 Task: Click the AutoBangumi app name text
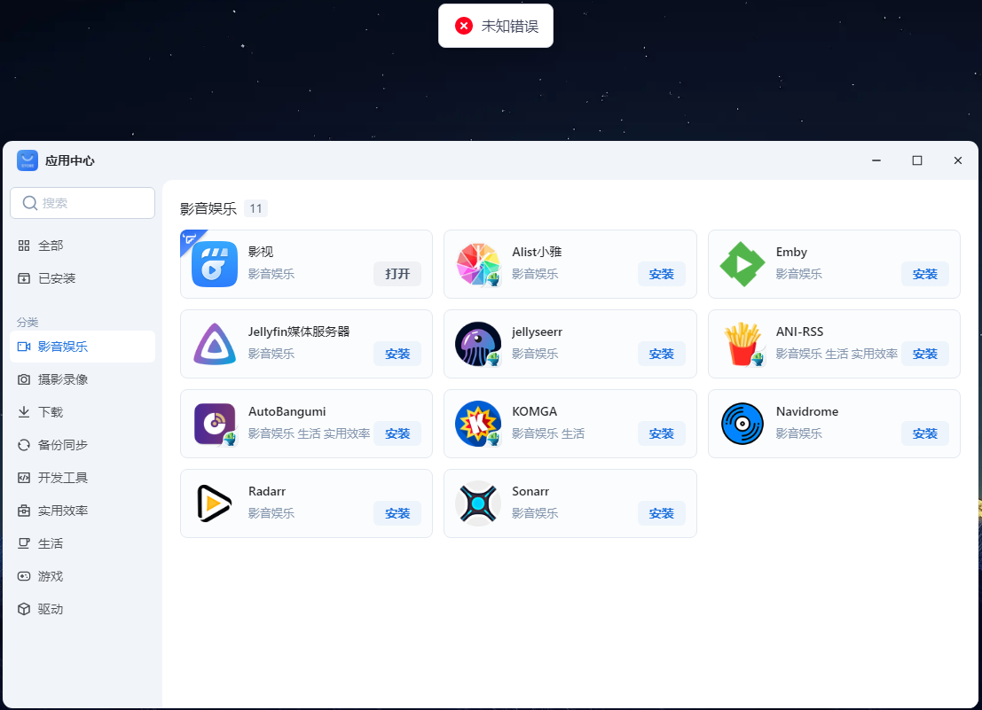pos(287,411)
